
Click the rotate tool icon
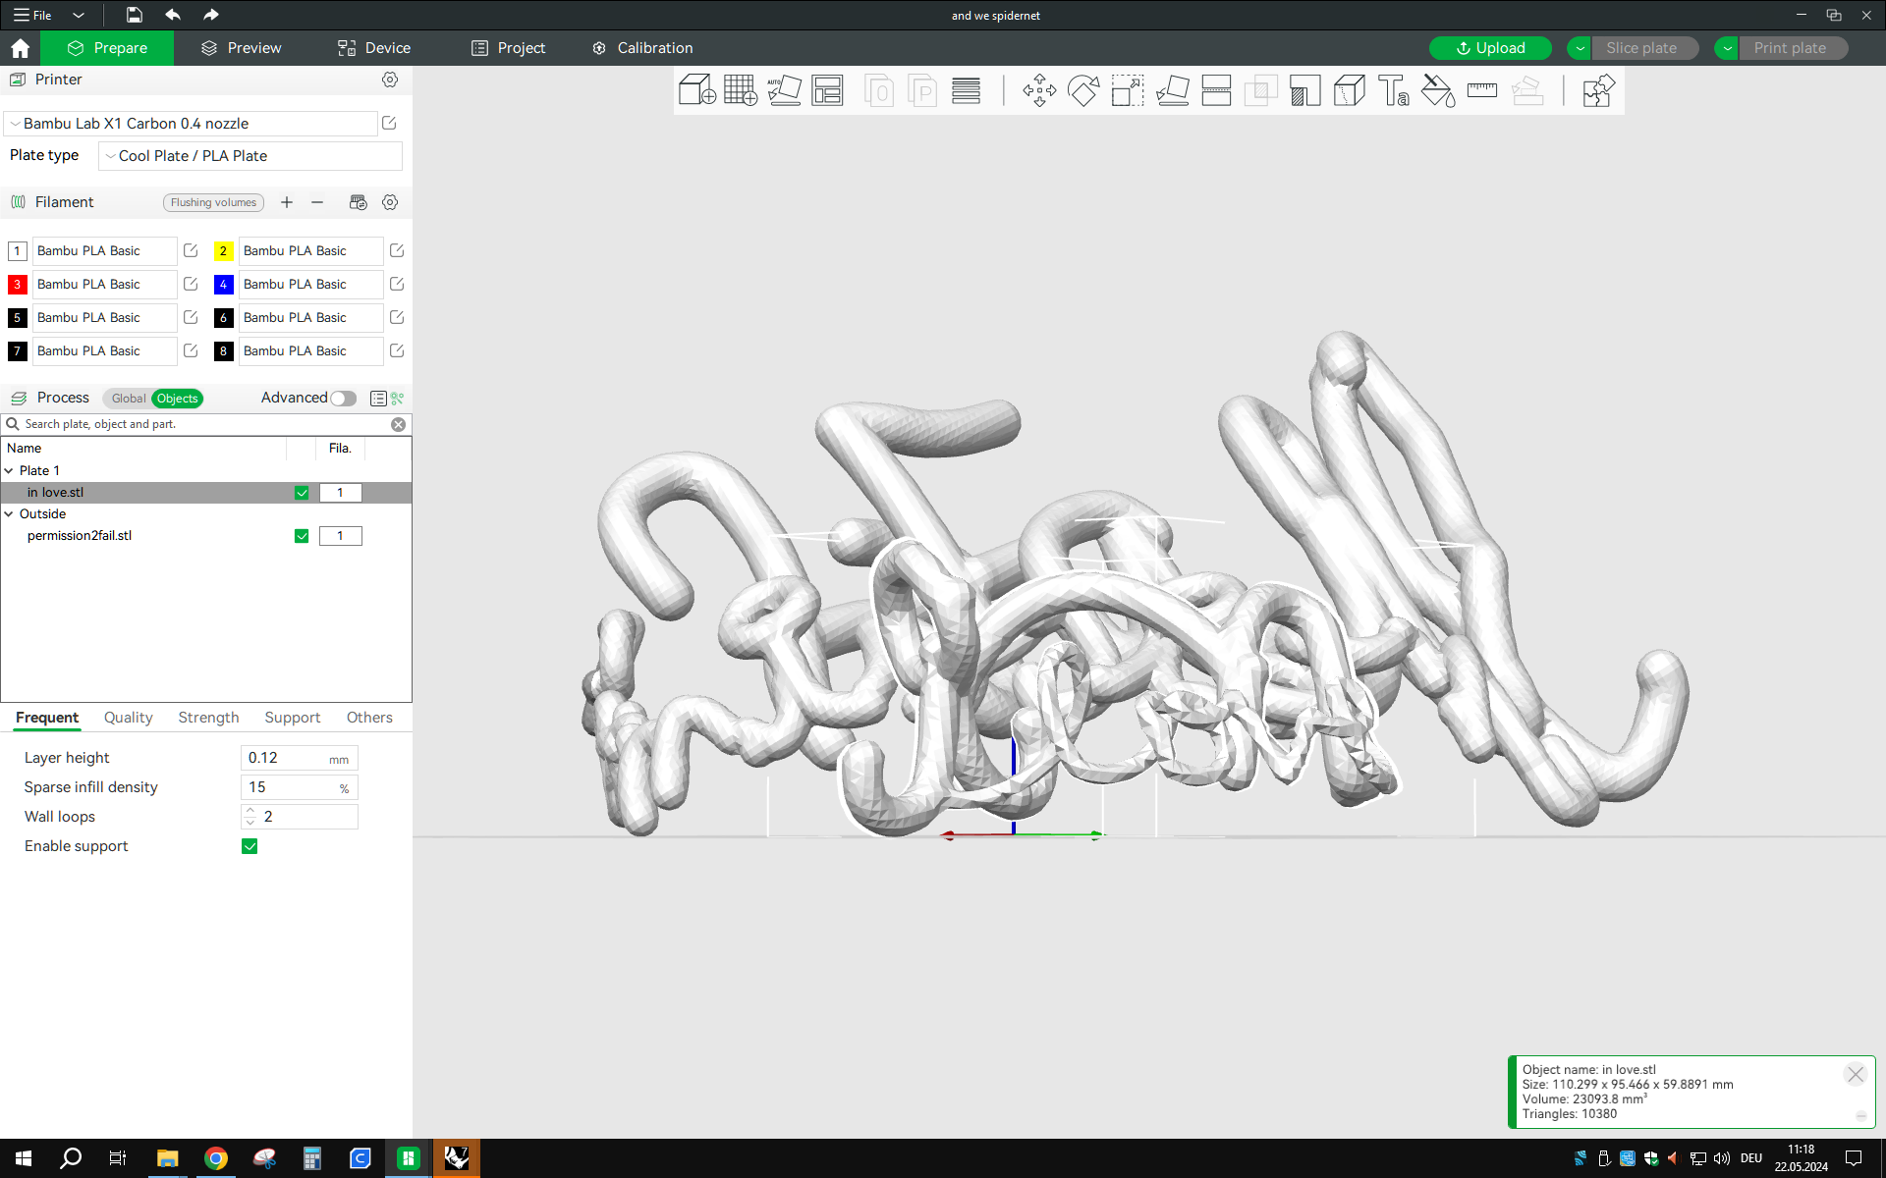[x=1083, y=91]
